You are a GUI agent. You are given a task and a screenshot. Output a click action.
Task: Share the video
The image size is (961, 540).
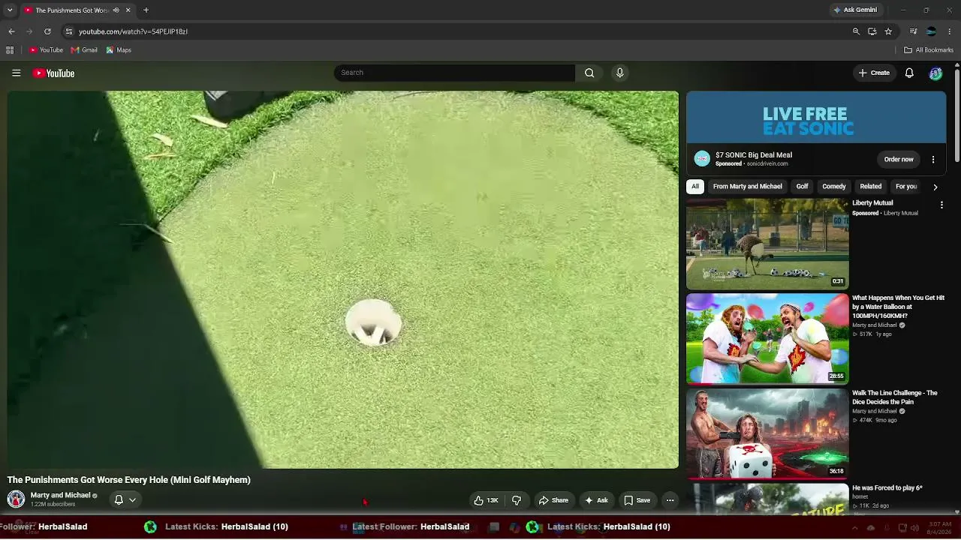(553, 500)
